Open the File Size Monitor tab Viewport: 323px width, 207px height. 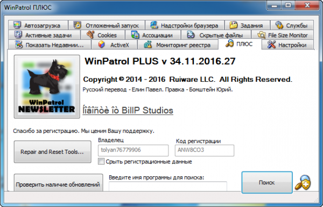click(x=283, y=35)
